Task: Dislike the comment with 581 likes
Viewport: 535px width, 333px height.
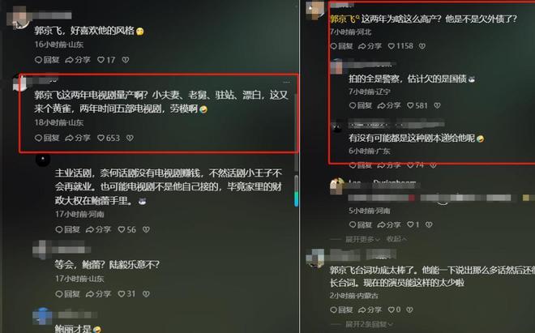Action: (x=437, y=105)
